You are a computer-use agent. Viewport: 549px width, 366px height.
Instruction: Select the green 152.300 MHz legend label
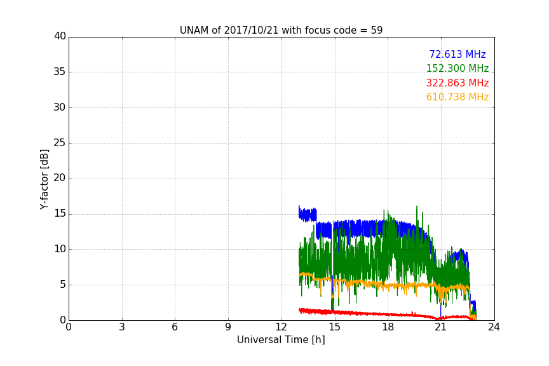457,68
